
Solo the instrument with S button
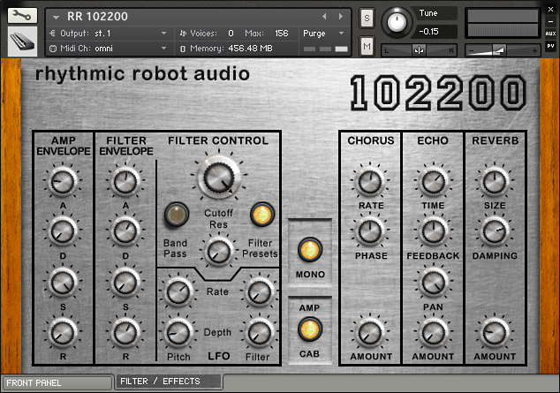tap(367, 18)
